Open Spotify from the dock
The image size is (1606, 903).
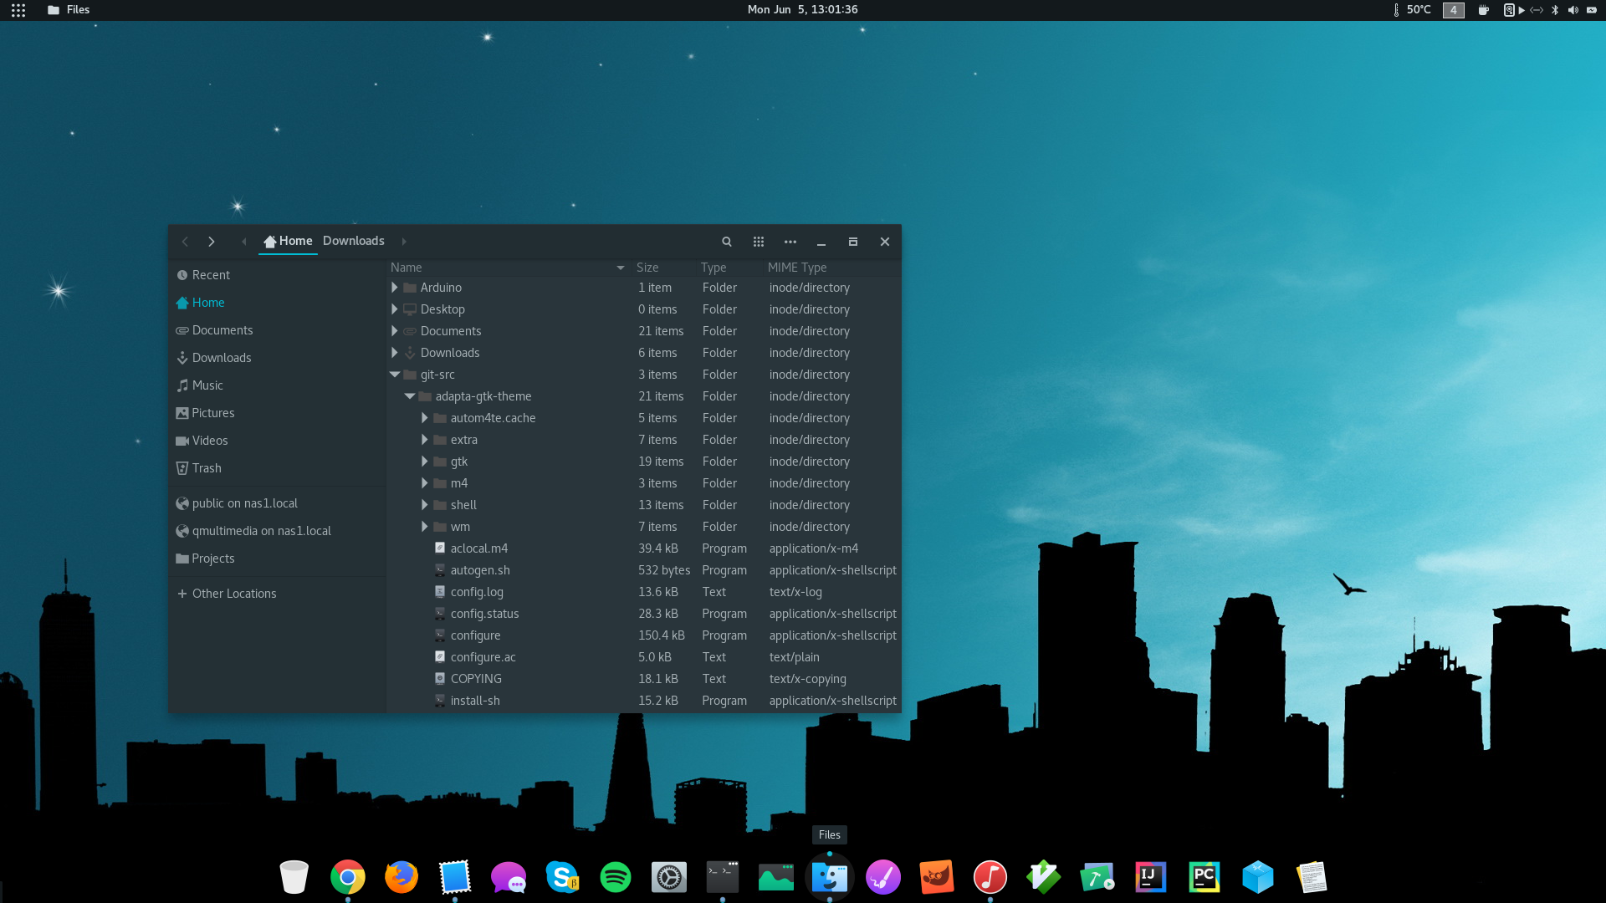[x=616, y=877]
